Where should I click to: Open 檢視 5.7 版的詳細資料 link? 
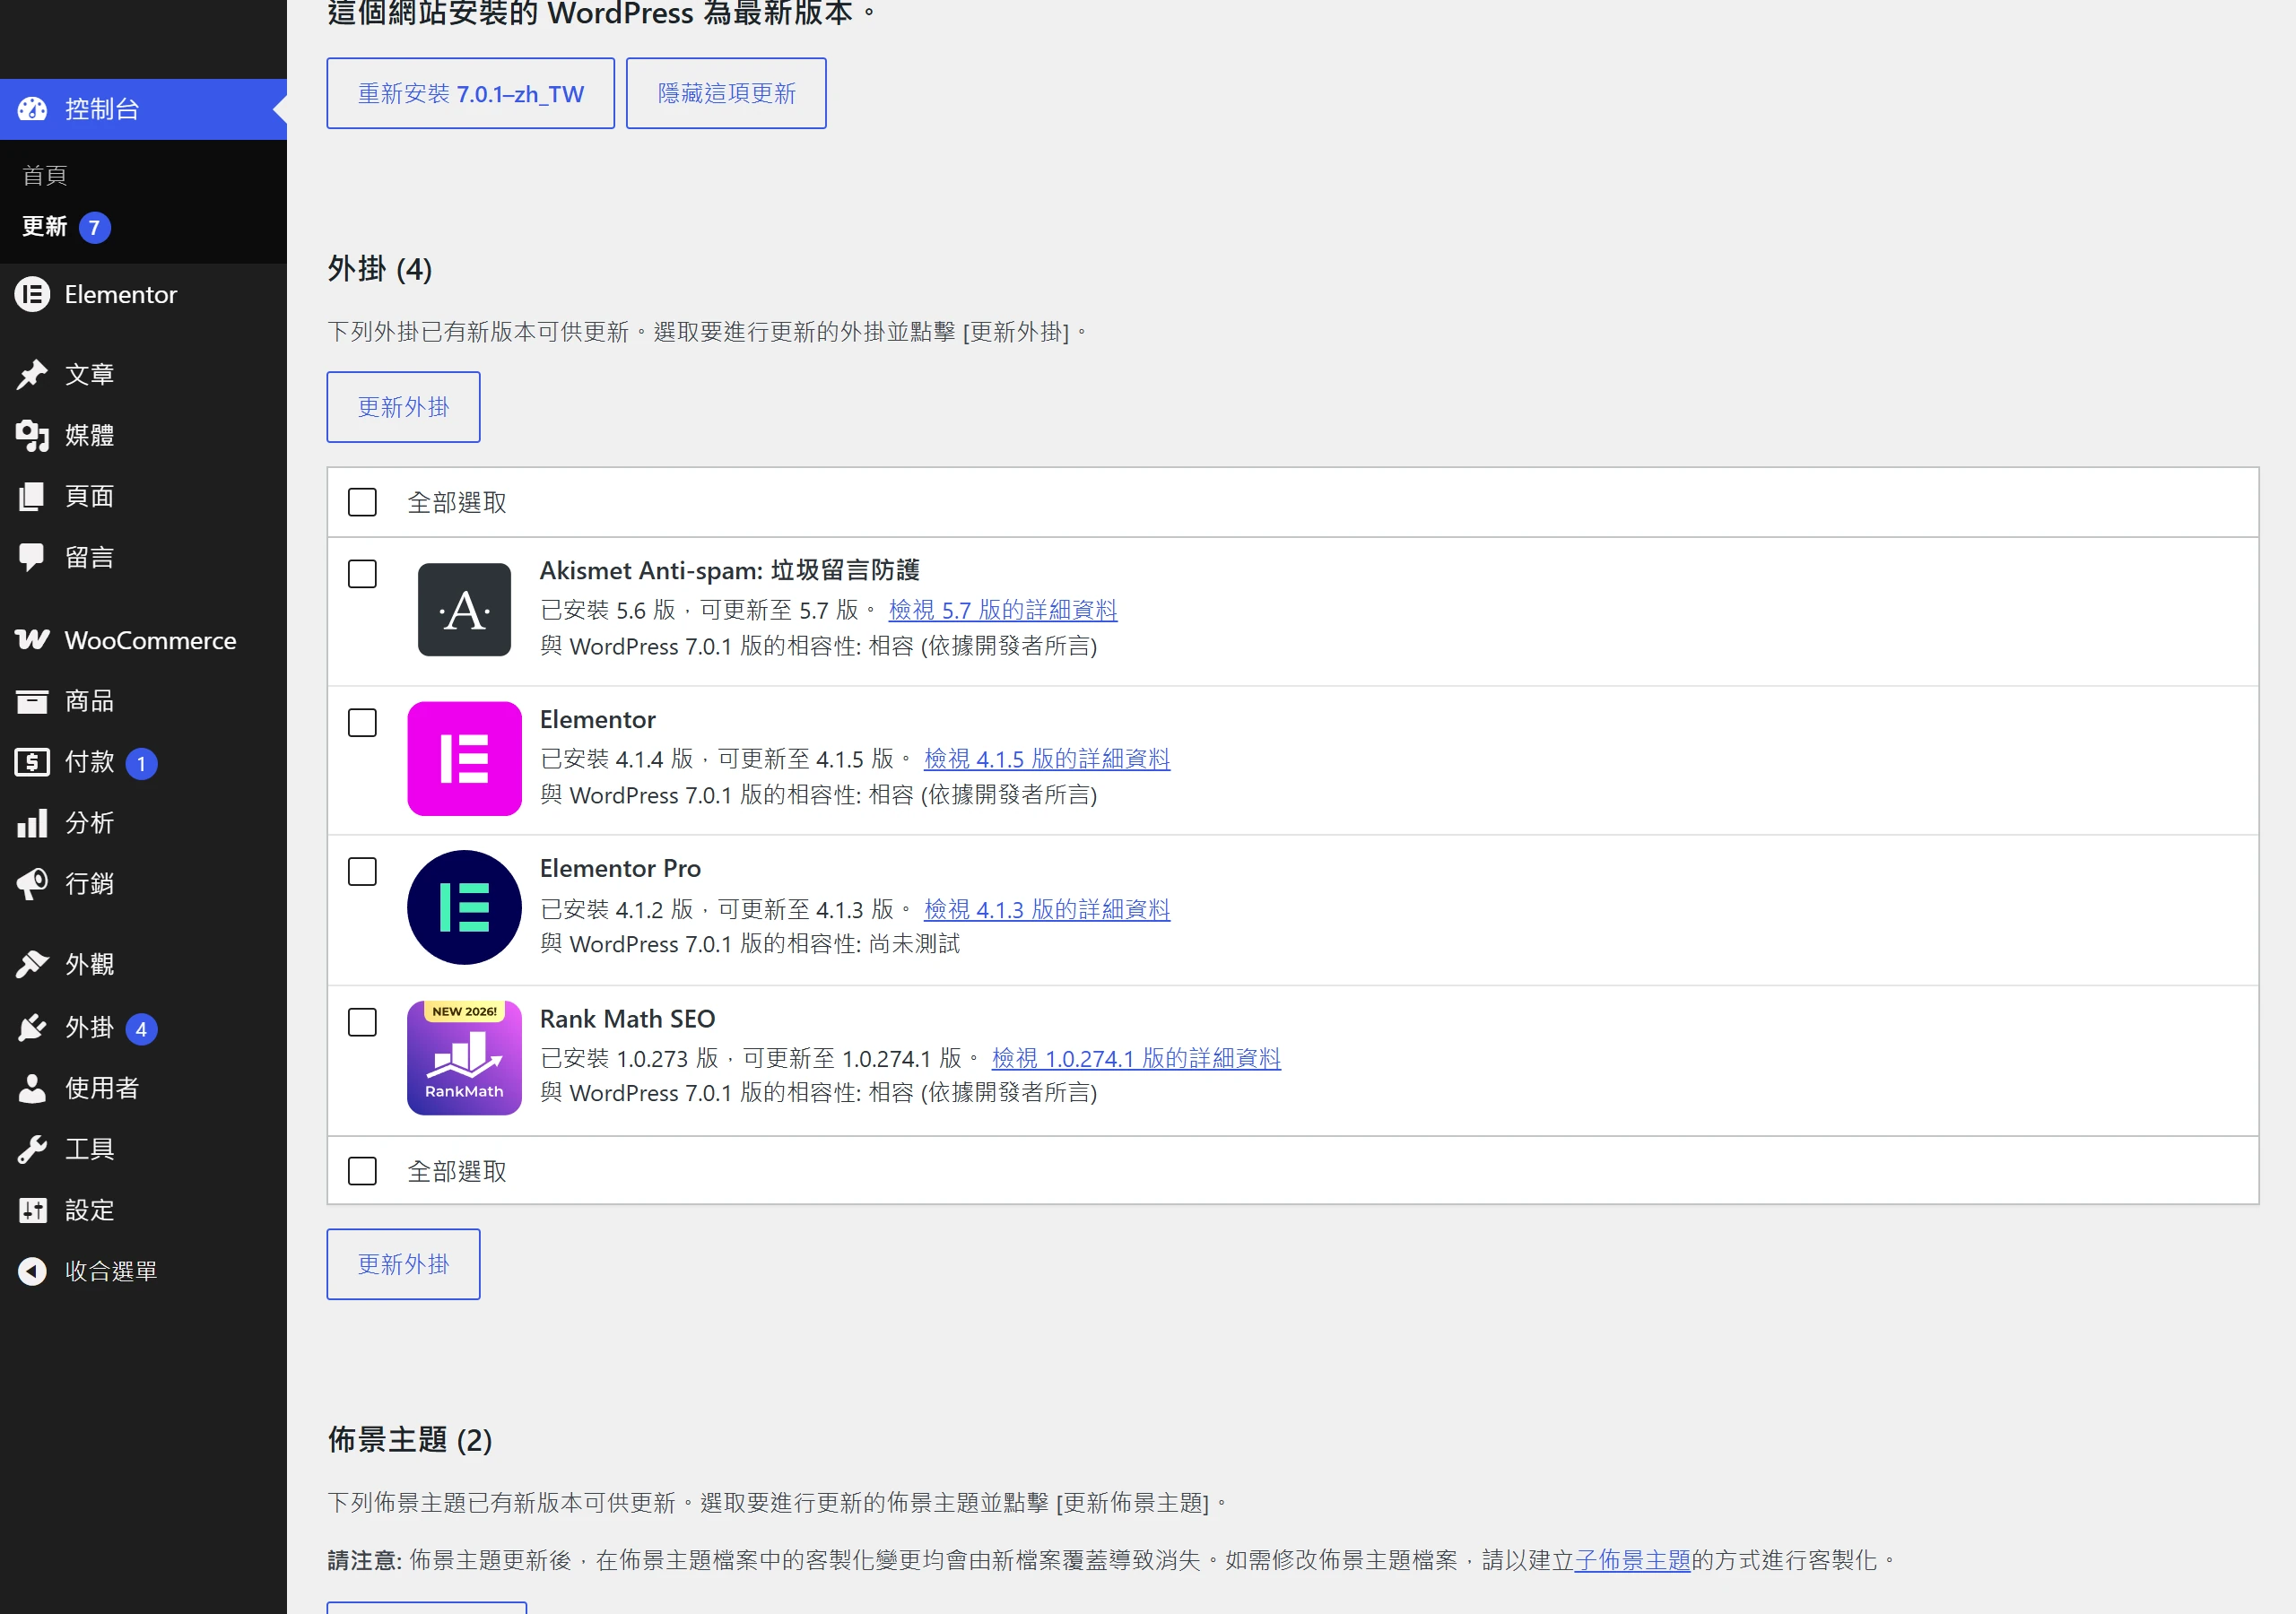1003,609
